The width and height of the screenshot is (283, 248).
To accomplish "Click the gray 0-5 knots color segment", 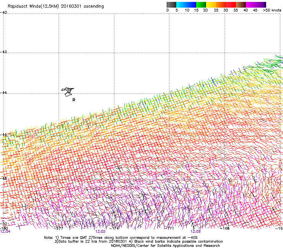I will 171,5.
